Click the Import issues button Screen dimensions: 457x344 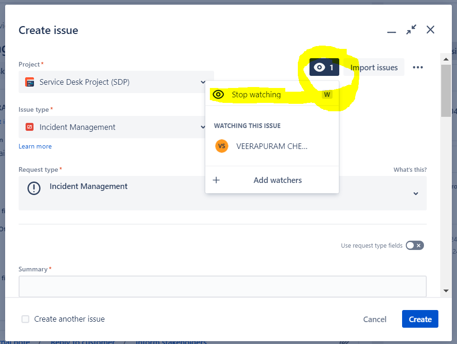pyautogui.click(x=374, y=67)
